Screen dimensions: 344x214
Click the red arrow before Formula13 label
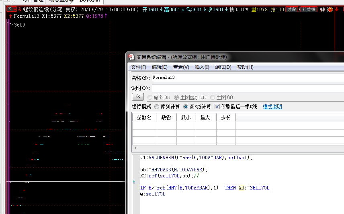[x=10, y=16]
